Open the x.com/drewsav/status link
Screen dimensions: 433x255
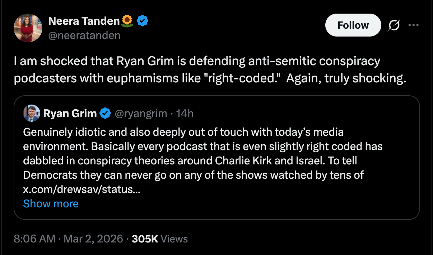82,189
